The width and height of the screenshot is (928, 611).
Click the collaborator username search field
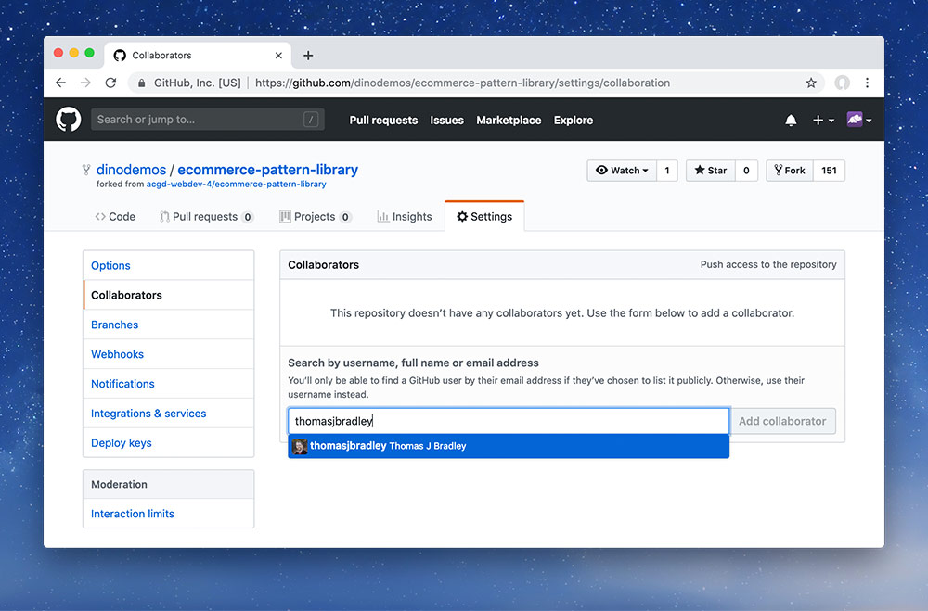[509, 421]
